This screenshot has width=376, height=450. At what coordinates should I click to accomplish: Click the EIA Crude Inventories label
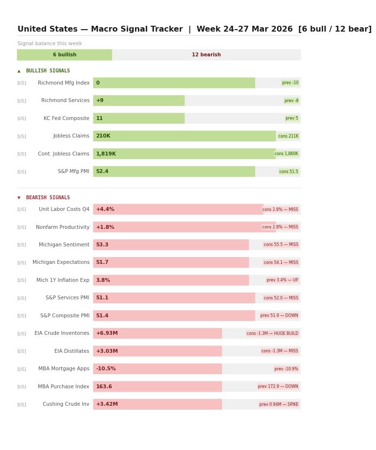[62, 333]
